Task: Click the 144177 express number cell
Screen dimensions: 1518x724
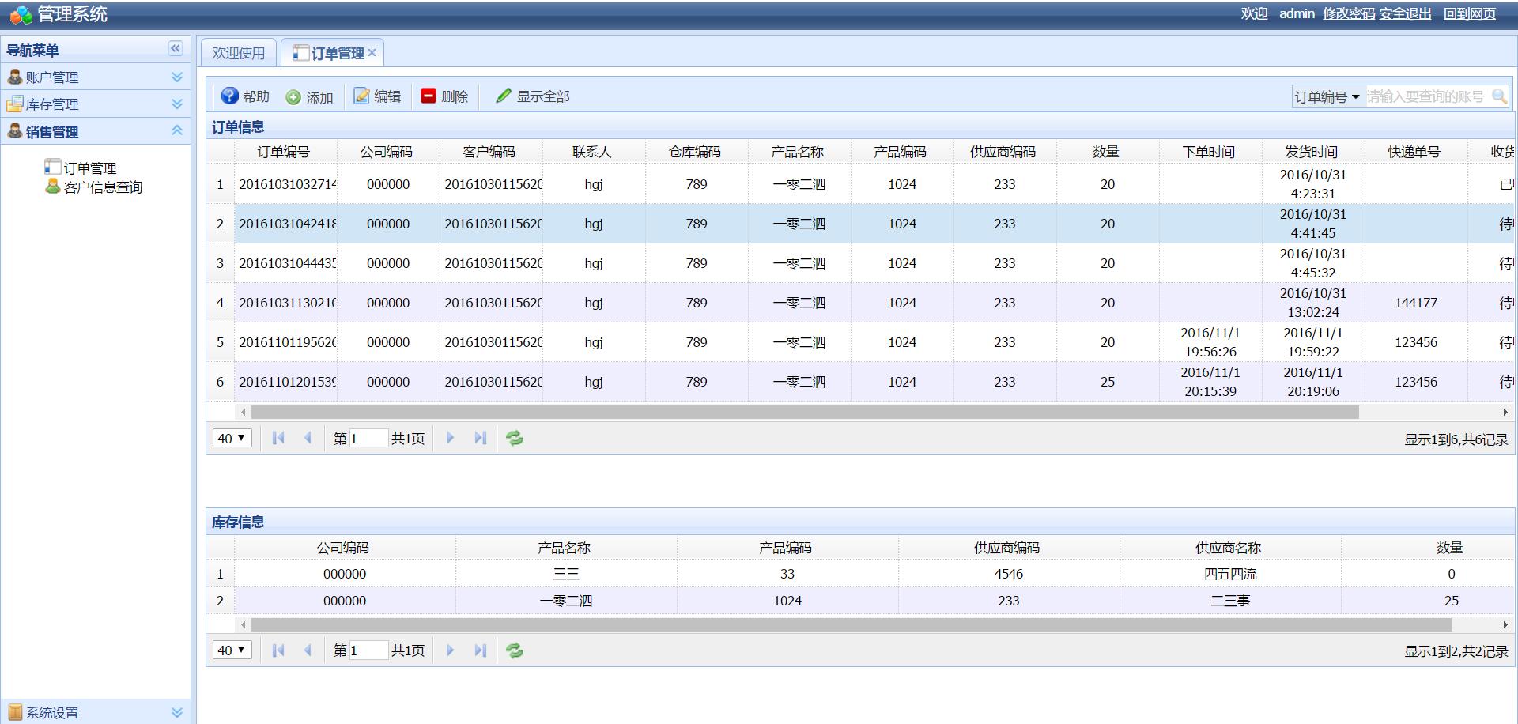Action: (1416, 303)
